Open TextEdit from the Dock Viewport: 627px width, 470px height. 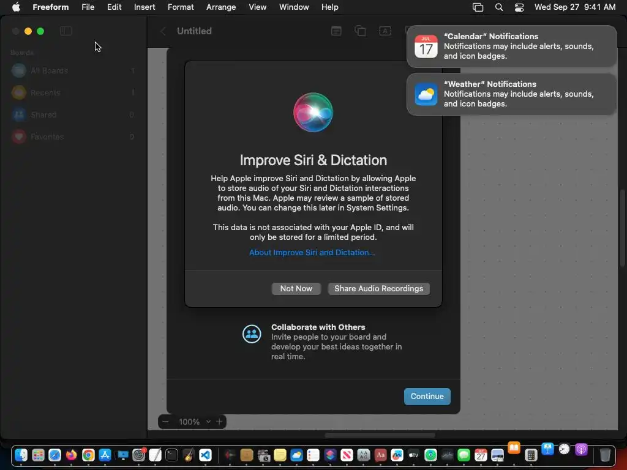tap(155, 455)
